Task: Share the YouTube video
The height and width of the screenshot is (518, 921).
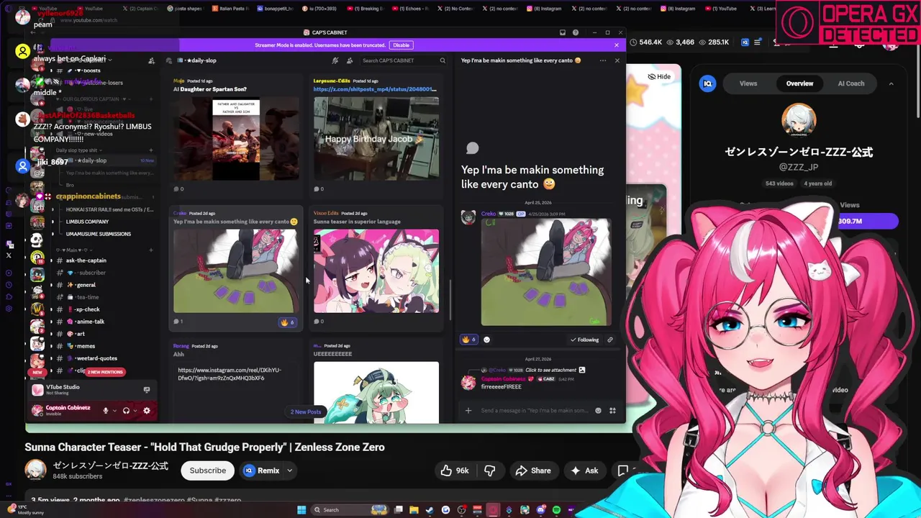Action: [533, 471]
